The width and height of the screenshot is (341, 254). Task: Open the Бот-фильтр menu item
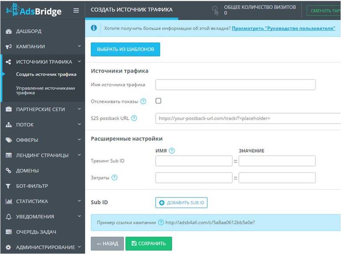(32, 186)
